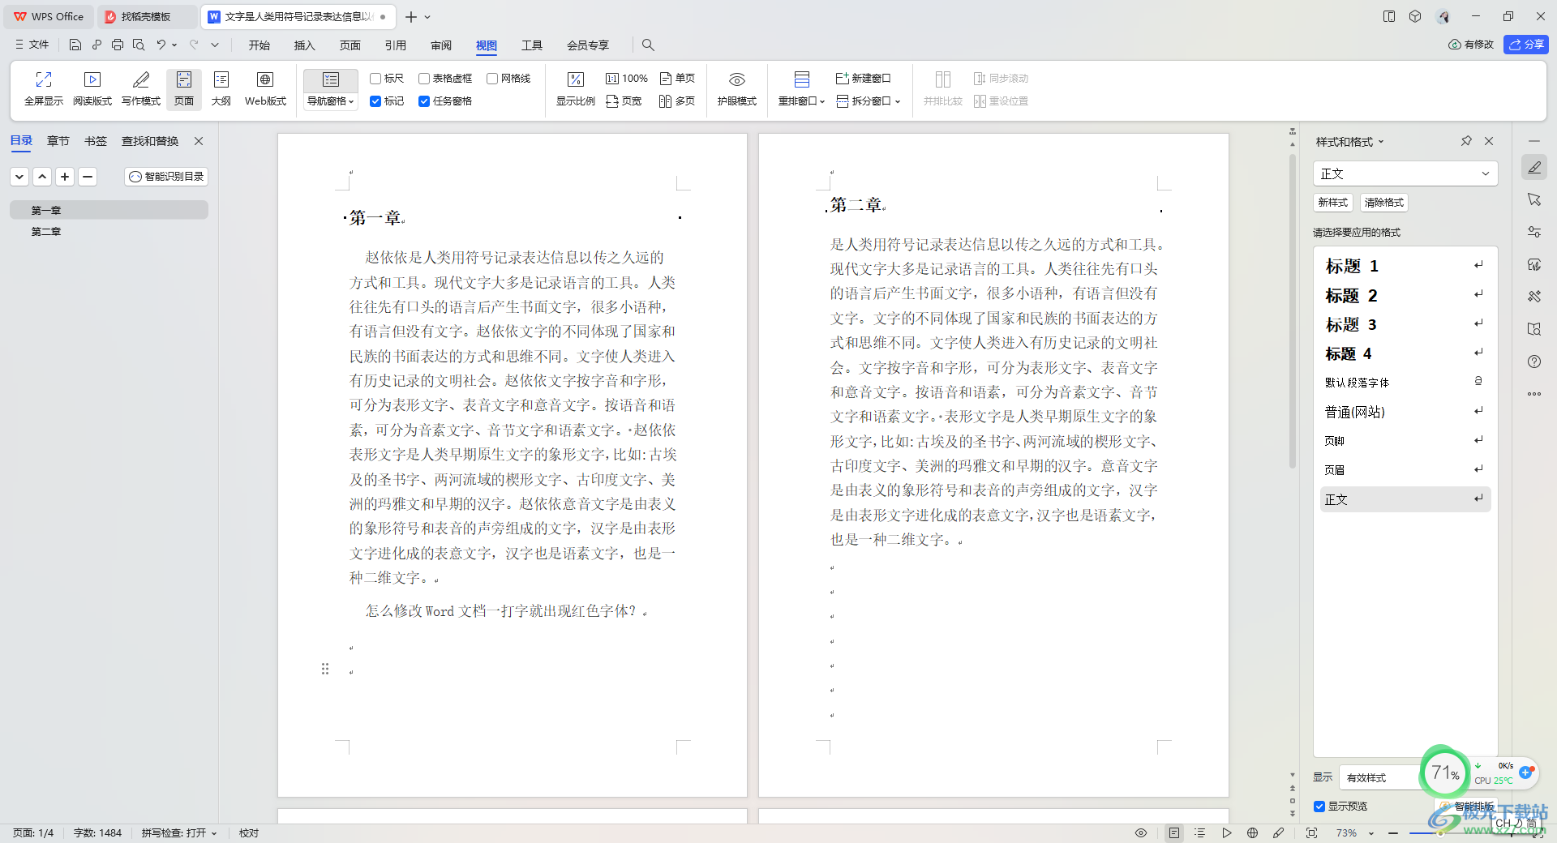Click the 新样式 (New style) button
The image size is (1557, 843).
click(x=1333, y=203)
